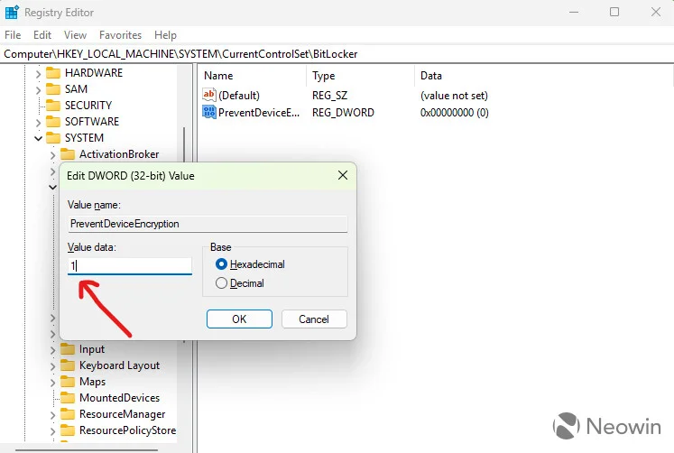Open the View menu
Screen dimensions: 674x453
tap(75, 35)
